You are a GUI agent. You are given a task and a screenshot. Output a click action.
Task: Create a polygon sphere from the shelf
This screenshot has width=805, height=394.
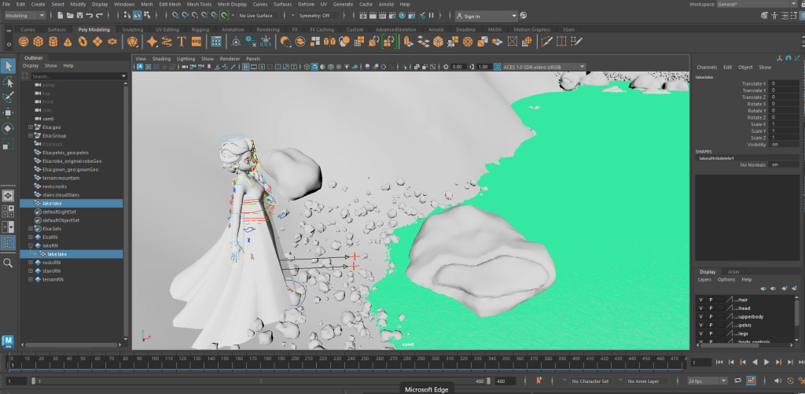[24, 42]
